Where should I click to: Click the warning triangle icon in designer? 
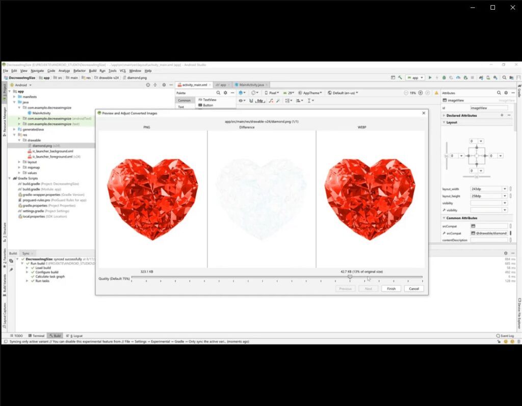pyautogui.click(x=436, y=93)
